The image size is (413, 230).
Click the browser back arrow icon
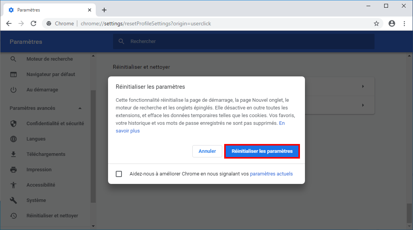(x=9, y=23)
